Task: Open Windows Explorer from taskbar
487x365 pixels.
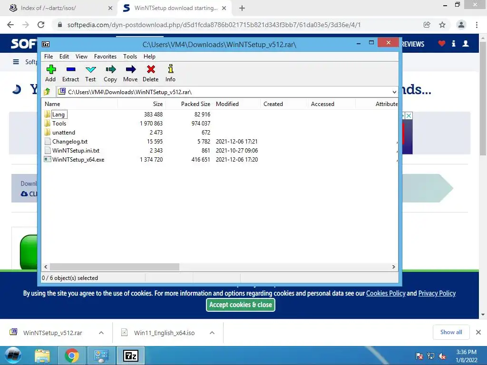Action: point(42,355)
